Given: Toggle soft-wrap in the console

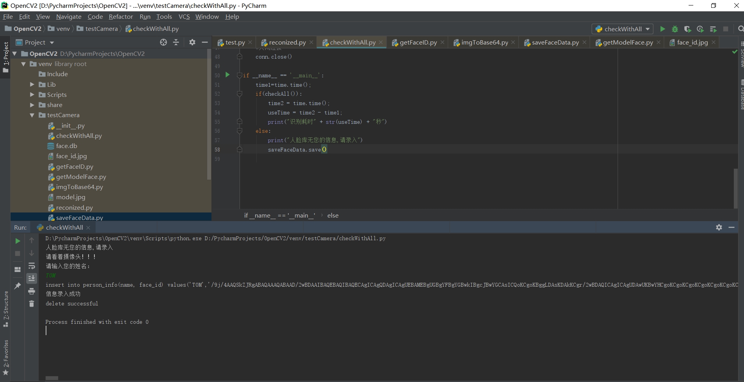Looking at the screenshot, I should point(32,266).
